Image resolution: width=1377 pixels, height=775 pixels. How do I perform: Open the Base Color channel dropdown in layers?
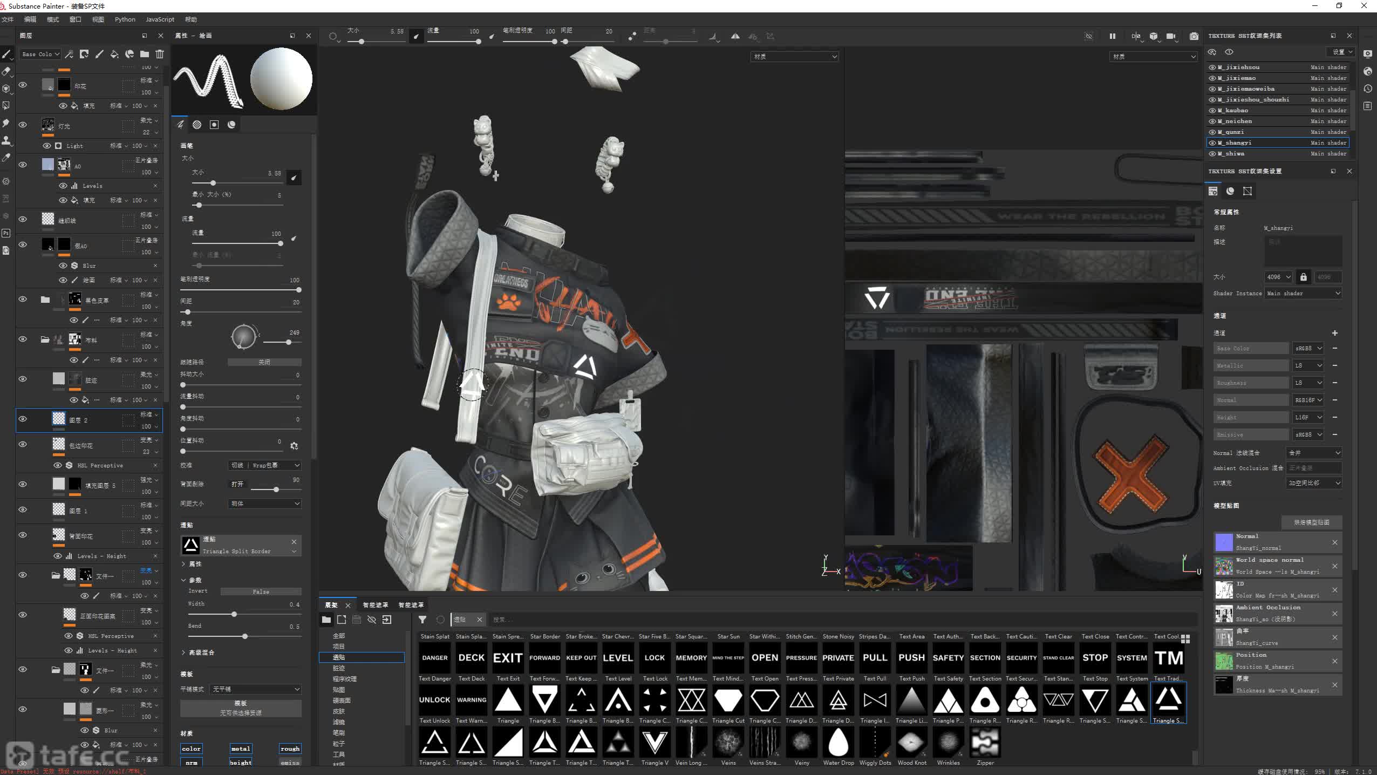40,54
